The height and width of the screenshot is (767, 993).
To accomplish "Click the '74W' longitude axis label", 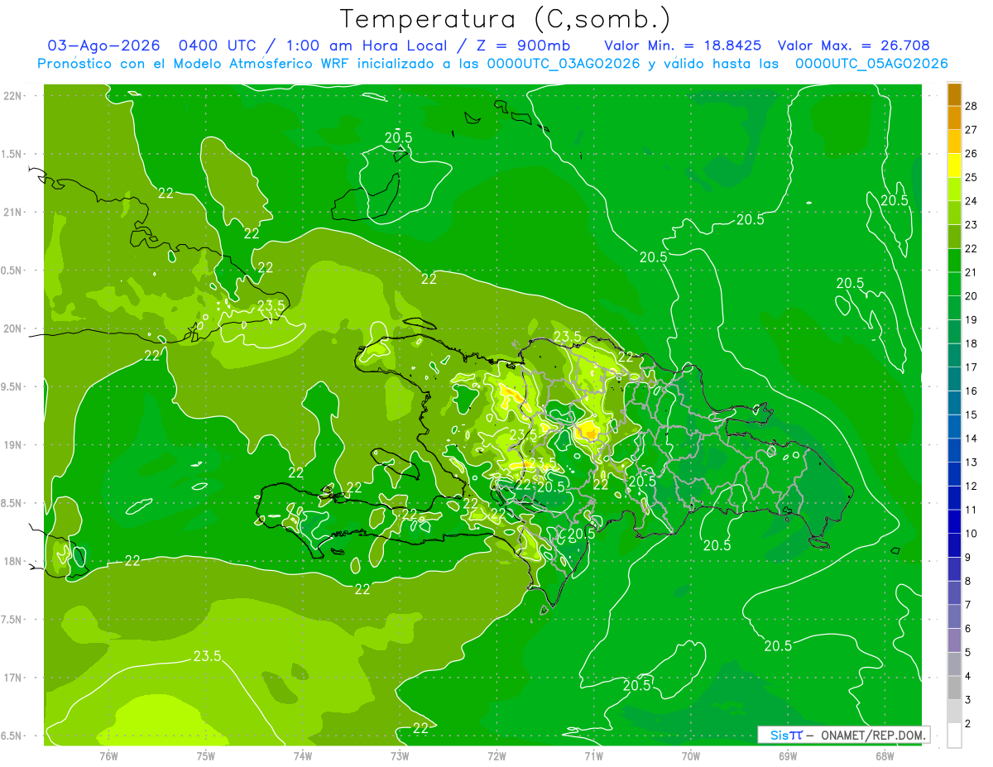I will tap(303, 755).
